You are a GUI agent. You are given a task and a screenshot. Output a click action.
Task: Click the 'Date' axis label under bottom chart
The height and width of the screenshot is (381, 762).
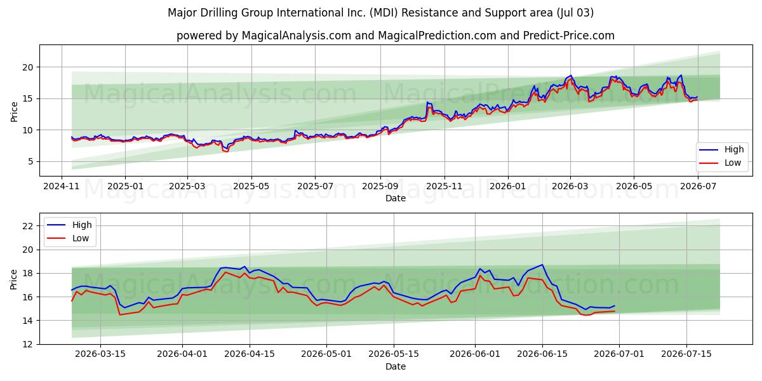pyautogui.click(x=395, y=366)
